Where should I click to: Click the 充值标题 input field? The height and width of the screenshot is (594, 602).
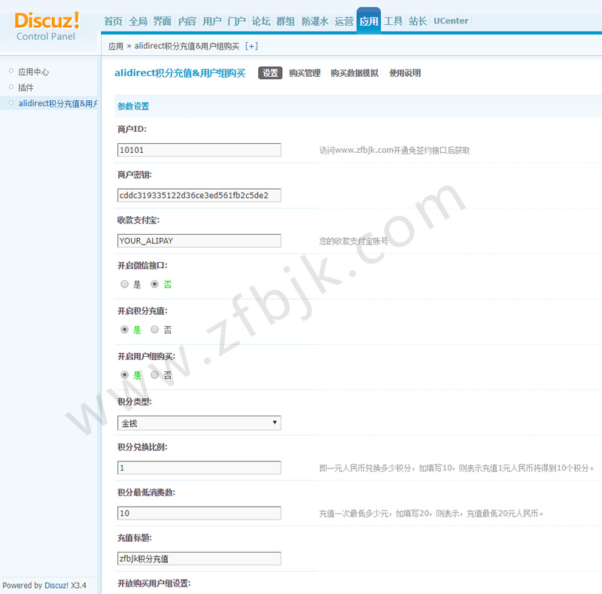(199, 559)
